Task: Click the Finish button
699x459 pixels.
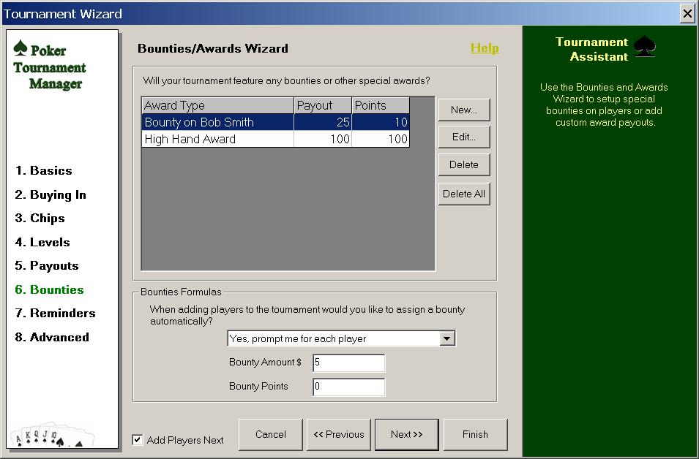Action: click(475, 434)
